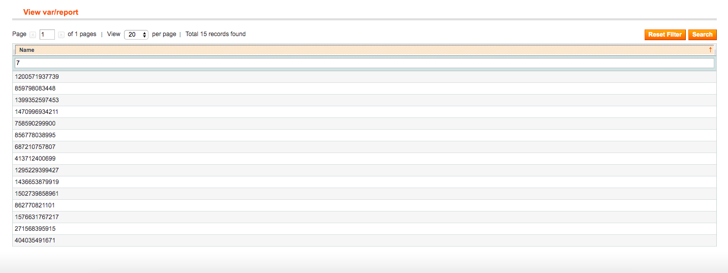728x273 pixels.
Task: Open report row 1200571937739
Action: [365, 77]
